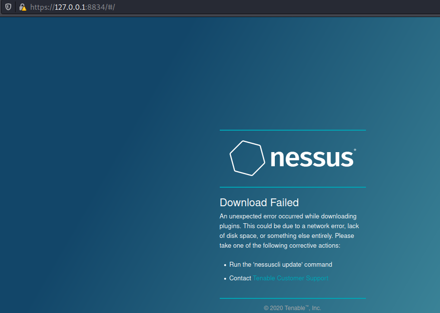Click the 'An unexpected error occurred while downloading' line
The height and width of the screenshot is (313, 440).
(x=288, y=216)
